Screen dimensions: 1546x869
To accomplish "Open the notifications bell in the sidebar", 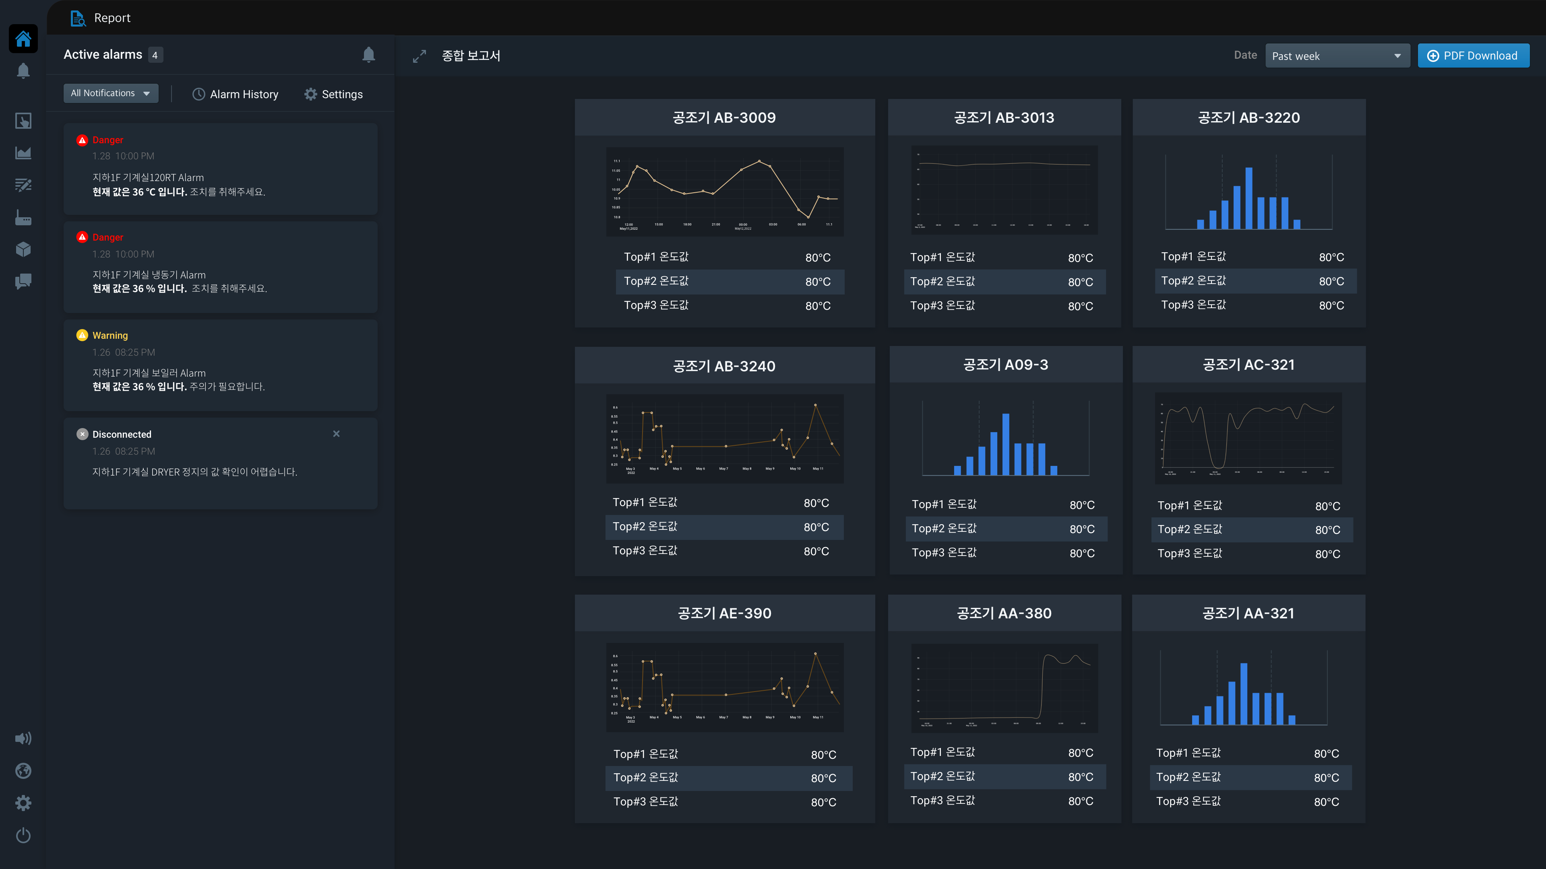I will [x=23, y=71].
